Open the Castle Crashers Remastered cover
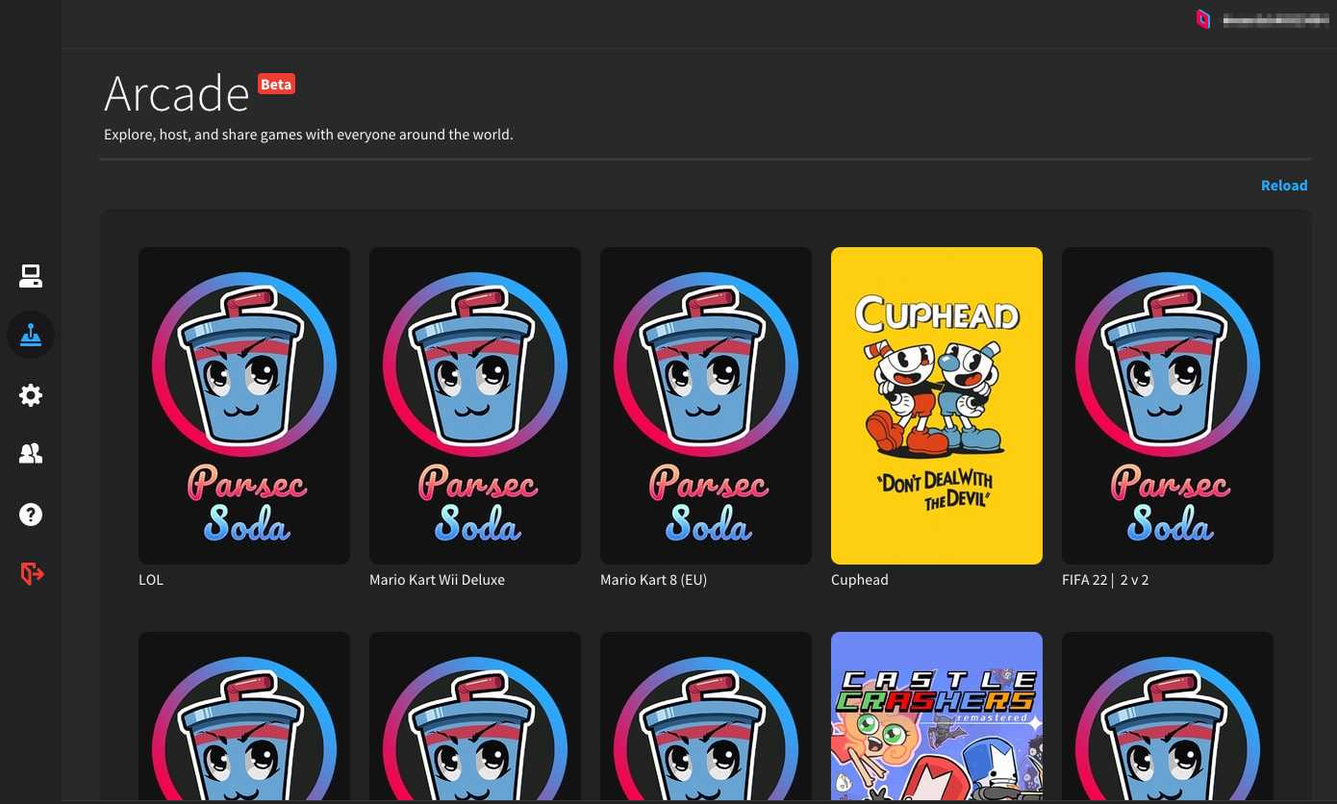Screen dimensions: 1337x804 937,716
